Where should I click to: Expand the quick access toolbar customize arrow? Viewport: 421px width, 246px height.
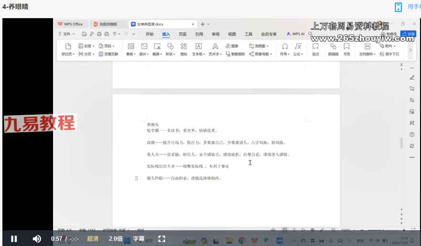133,34
